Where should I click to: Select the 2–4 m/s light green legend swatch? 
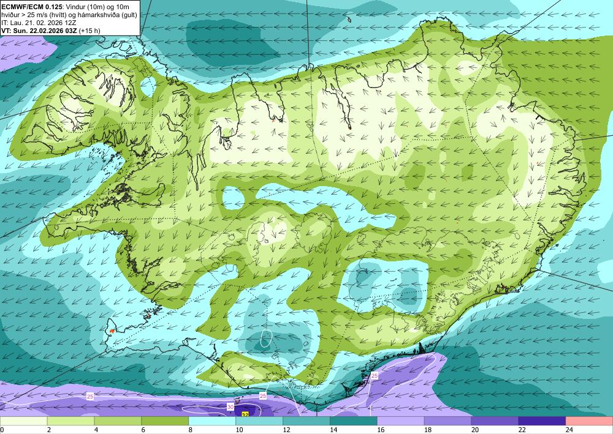coord(70,421)
